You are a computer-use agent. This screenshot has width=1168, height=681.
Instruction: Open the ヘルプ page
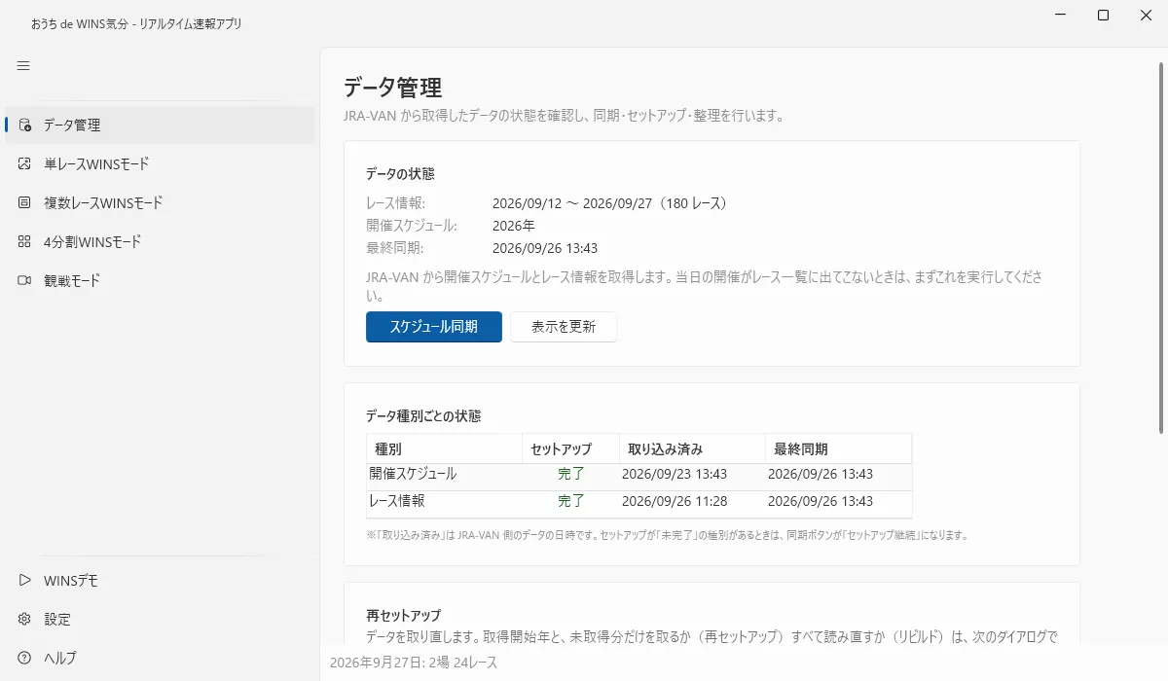(160, 659)
